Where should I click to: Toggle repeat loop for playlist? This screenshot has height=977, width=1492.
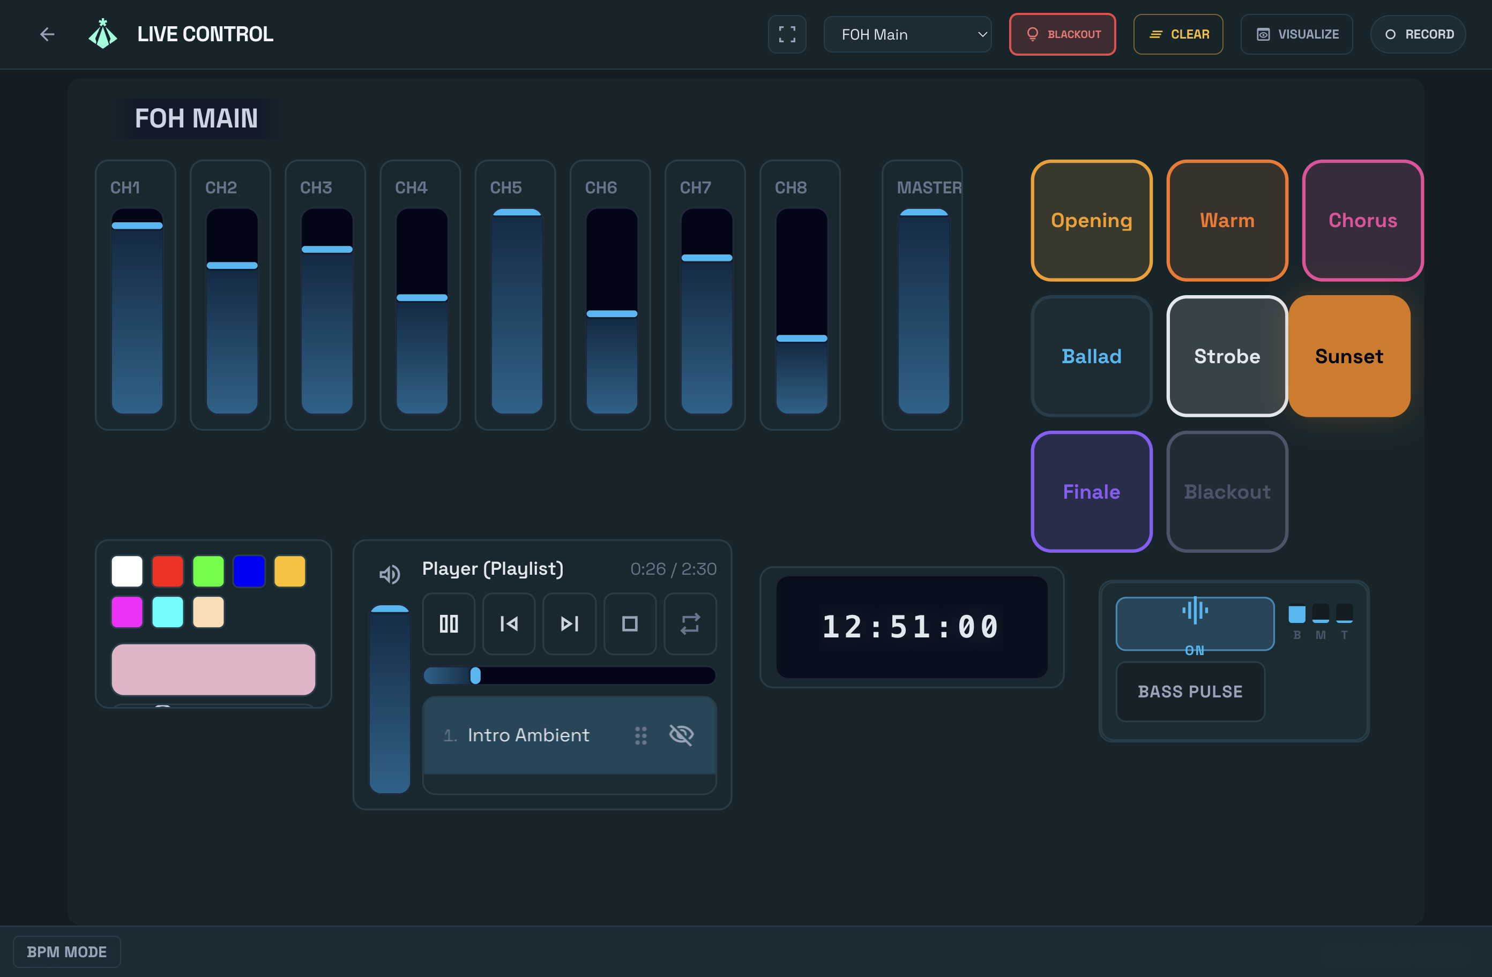tap(690, 623)
